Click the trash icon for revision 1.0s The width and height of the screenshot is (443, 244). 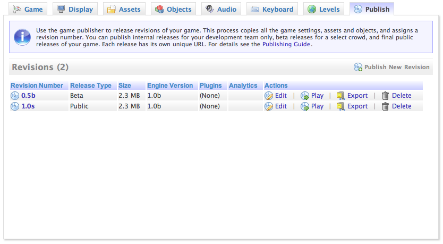(386, 106)
